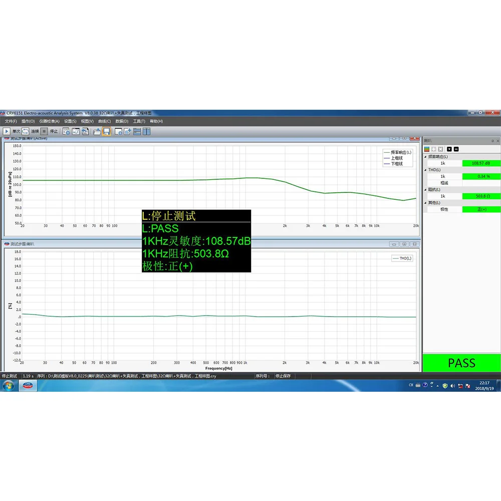Click the greyed plus icon in results panel
Image resolution: width=501 pixels, height=501 pixels.
pos(433,149)
